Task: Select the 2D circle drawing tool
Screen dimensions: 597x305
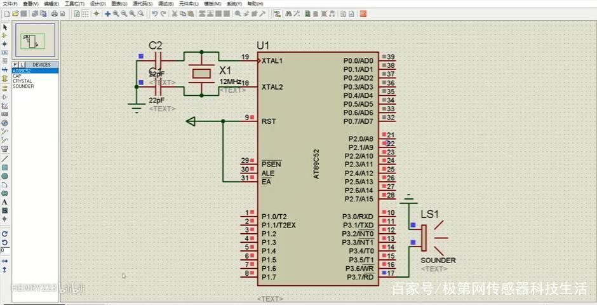Action: pyautogui.click(x=5, y=176)
